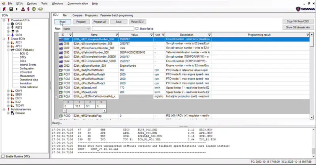The height and width of the screenshot is (165, 316).
Task: Click the application icon in the title bar
Action: coord(3,4)
